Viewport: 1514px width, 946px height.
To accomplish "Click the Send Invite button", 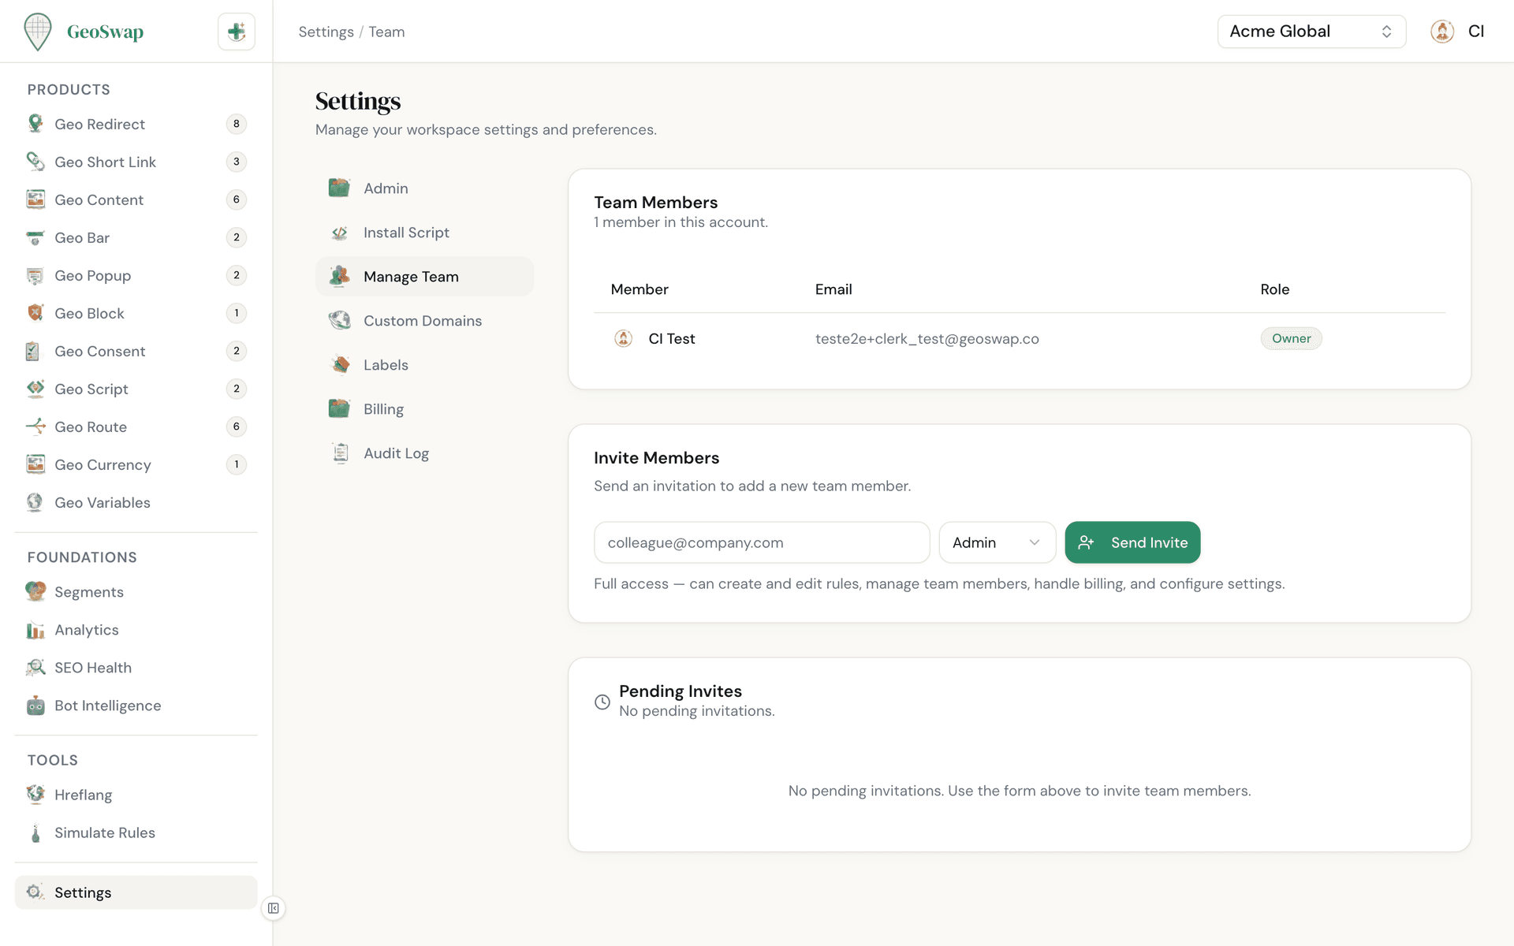I will coord(1132,542).
